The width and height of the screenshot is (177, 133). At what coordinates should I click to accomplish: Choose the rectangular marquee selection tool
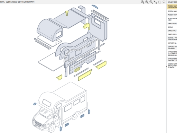point(160,2)
